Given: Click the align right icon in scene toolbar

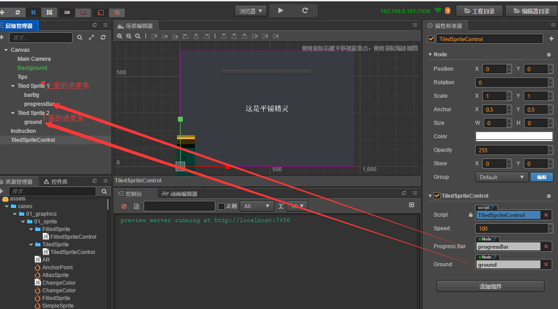Looking at the screenshot, I should [x=206, y=36].
